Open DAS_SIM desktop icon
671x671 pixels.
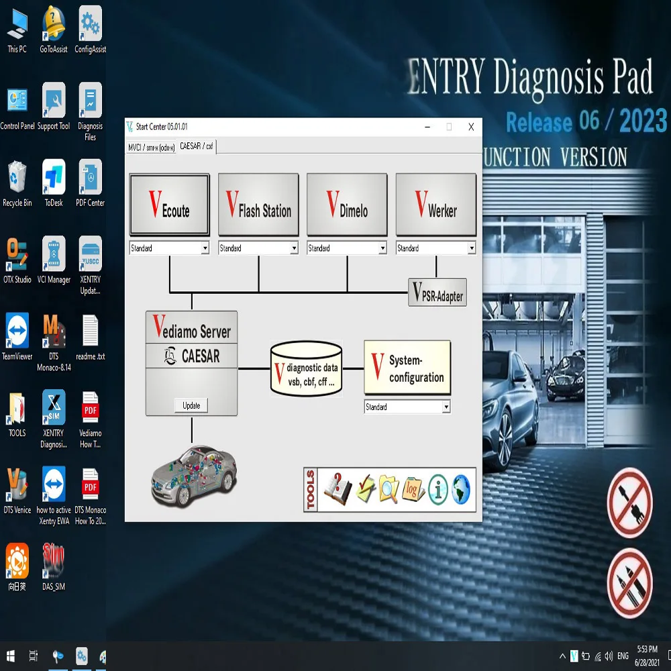coord(54,568)
